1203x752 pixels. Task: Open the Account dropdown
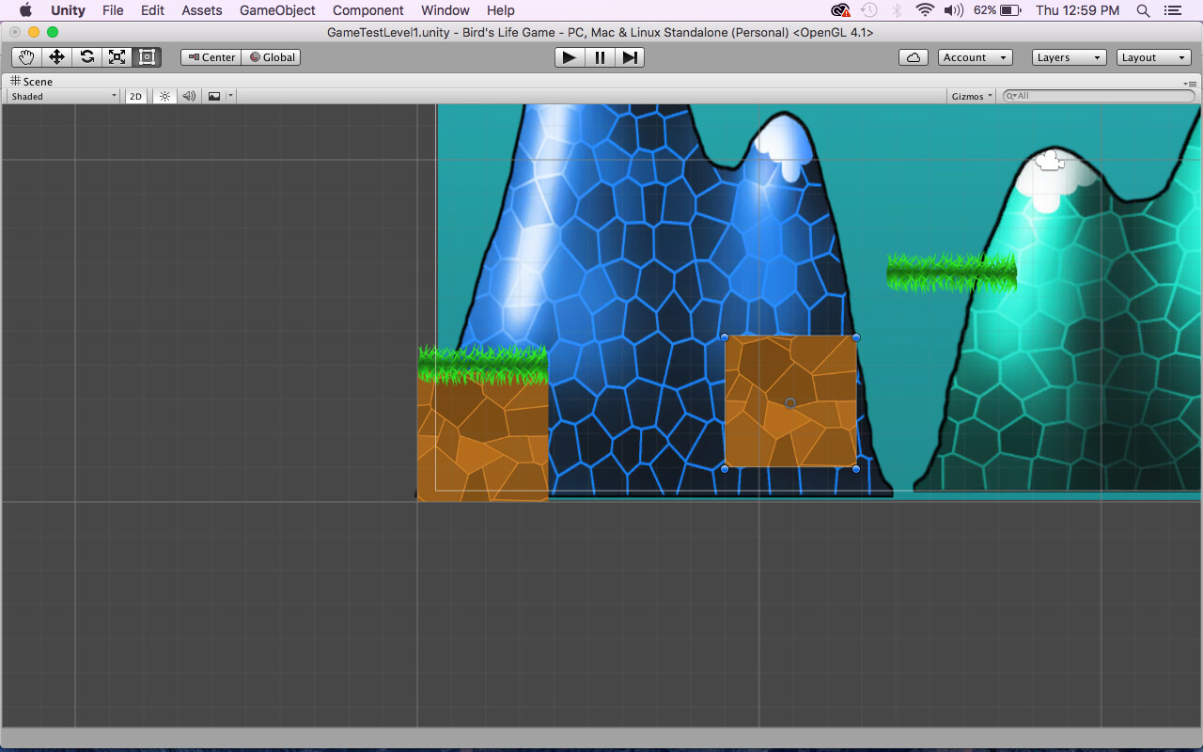click(975, 56)
